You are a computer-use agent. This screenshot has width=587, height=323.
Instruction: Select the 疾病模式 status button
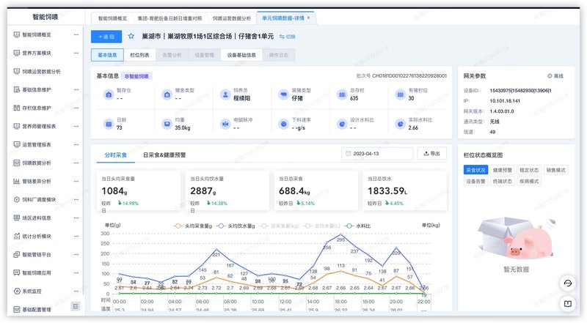[x=528, y=182]
